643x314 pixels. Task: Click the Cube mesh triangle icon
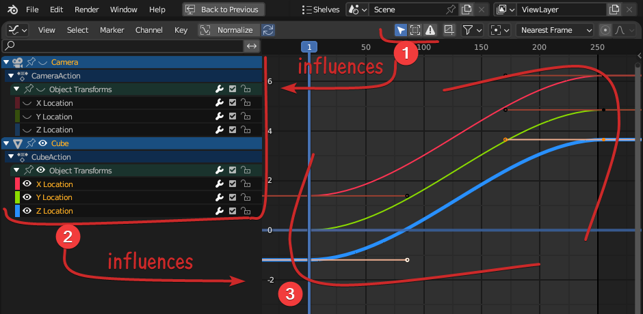pyautogui.click(x=17, y=143)
